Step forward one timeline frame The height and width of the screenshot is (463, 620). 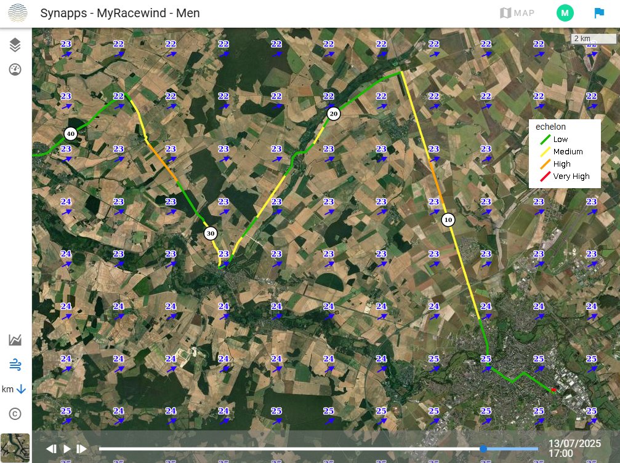[81, 449]
